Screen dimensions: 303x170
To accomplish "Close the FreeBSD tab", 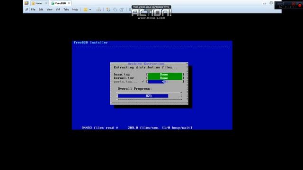I will click(x=69, y=3).
